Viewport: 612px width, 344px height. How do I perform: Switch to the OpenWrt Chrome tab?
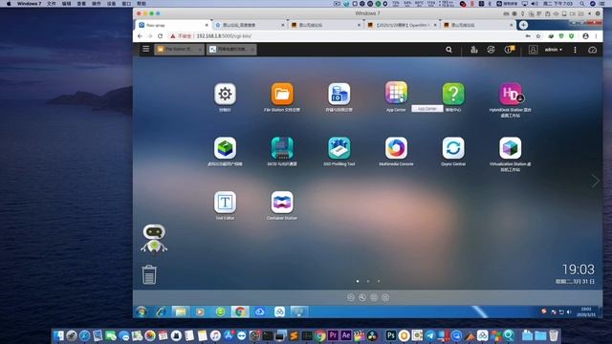click(x=403, y=25)
